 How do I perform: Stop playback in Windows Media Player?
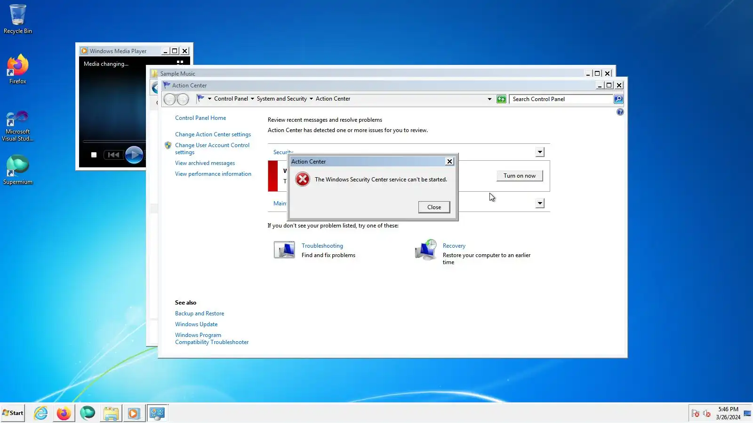[x=94, y=155]
